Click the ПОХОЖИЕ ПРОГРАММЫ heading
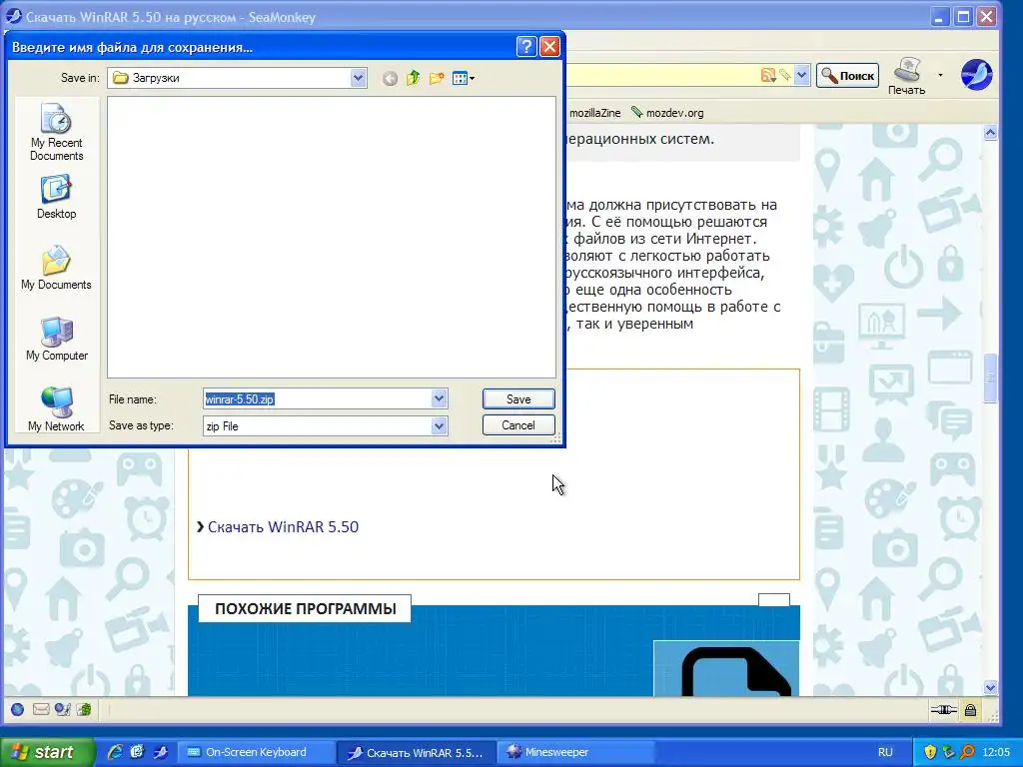The height and width of the screenshot is (767, 1023). (306, 608)
